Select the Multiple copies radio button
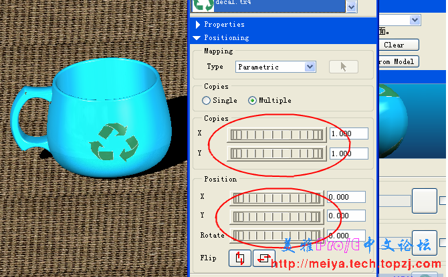This screenshot has height=277, width=448. click(x=252, y=100)
